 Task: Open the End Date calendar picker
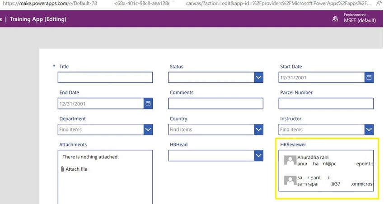(148, 104)
